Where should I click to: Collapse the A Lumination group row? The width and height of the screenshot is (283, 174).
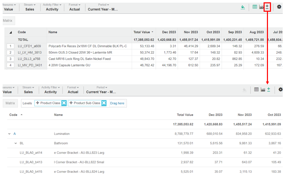(x=9, y=134)
